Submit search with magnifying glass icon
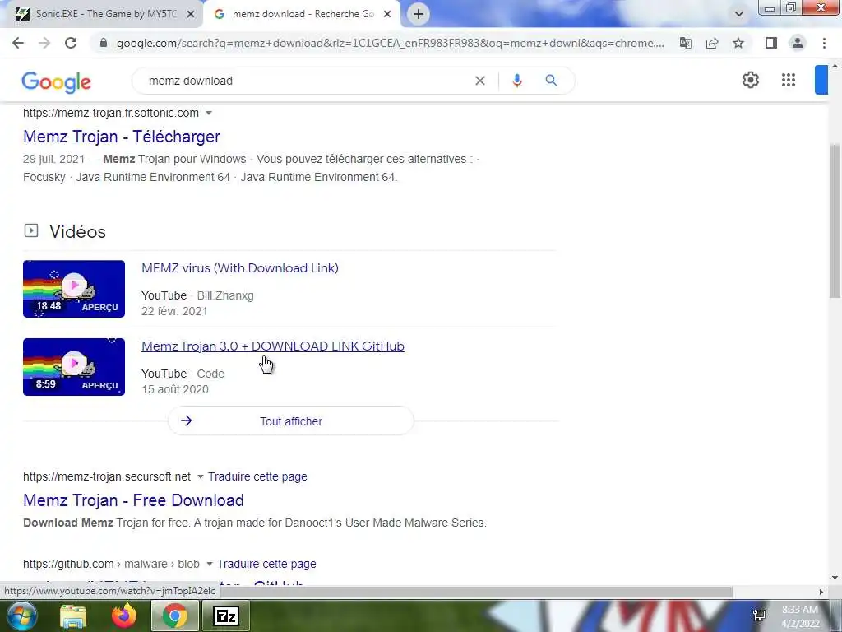842x632 pixels. point(551,81)
